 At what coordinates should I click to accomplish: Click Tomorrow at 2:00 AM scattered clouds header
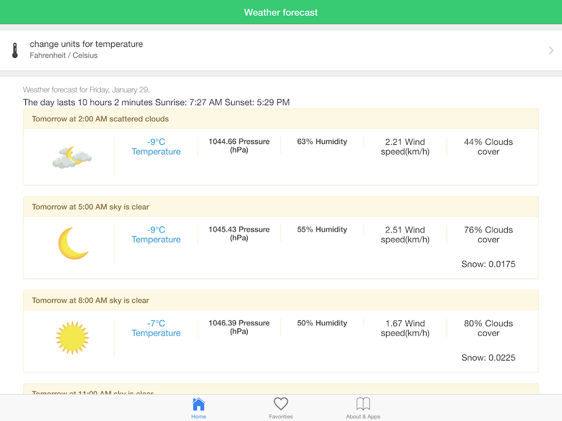101,119
